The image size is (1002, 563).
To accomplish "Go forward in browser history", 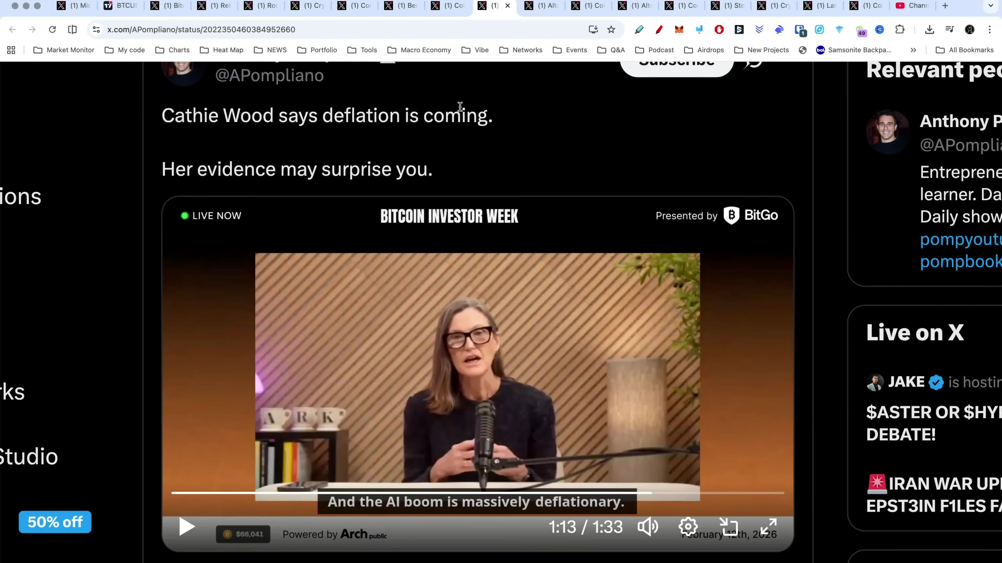I will [32, 29].
